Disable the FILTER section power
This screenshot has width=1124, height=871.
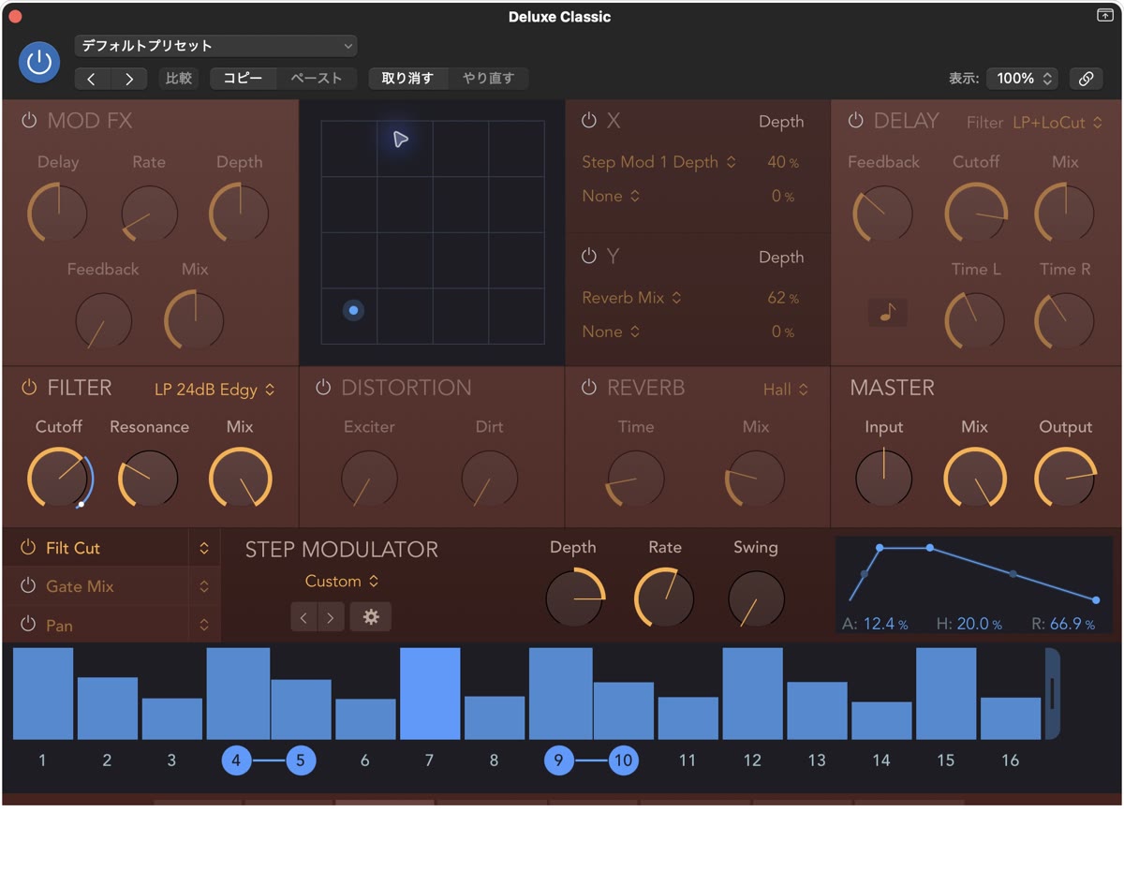tap(29, 388)
